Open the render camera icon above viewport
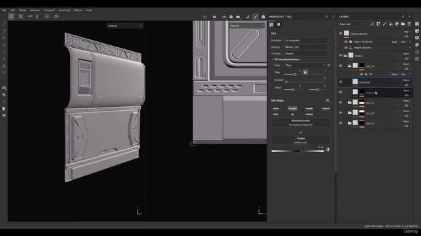The width and height of the screenshot is (421, 236). 263,17
